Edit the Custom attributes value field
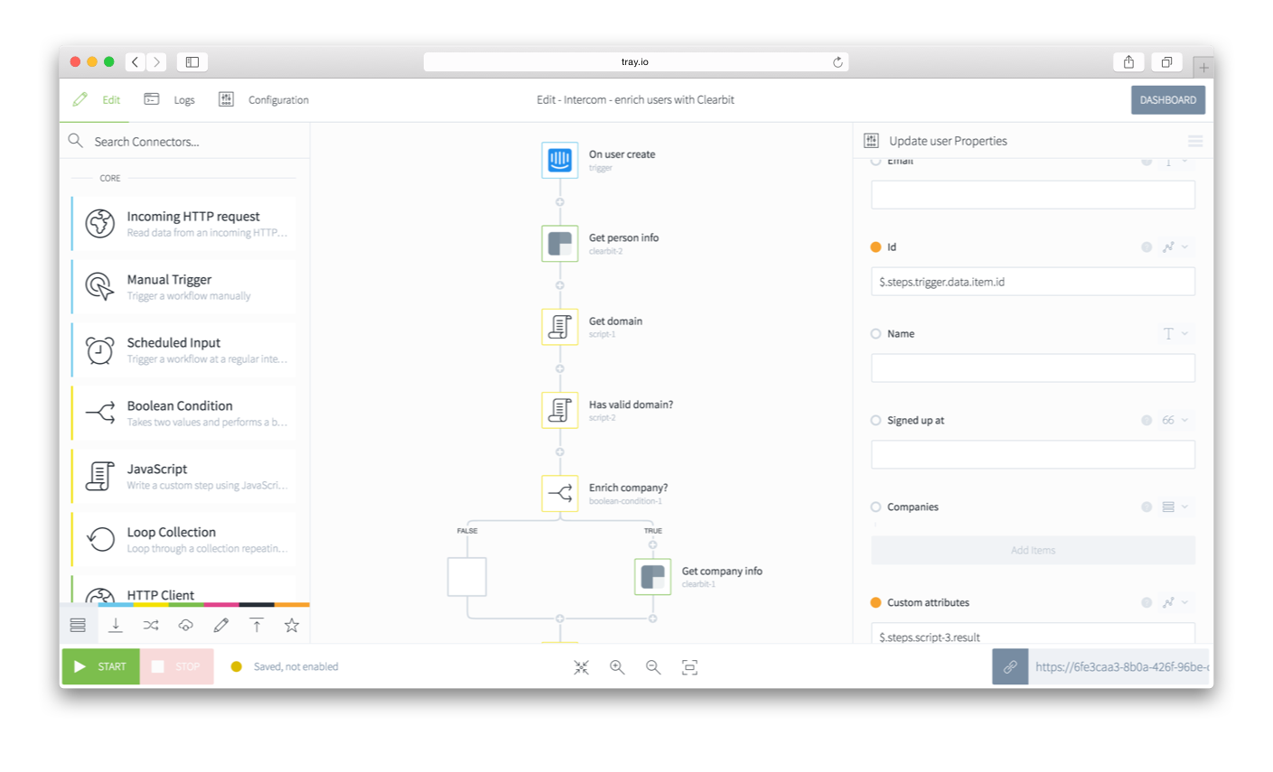The height and width of the screenshot is (772, 1273). point(1033,634)
